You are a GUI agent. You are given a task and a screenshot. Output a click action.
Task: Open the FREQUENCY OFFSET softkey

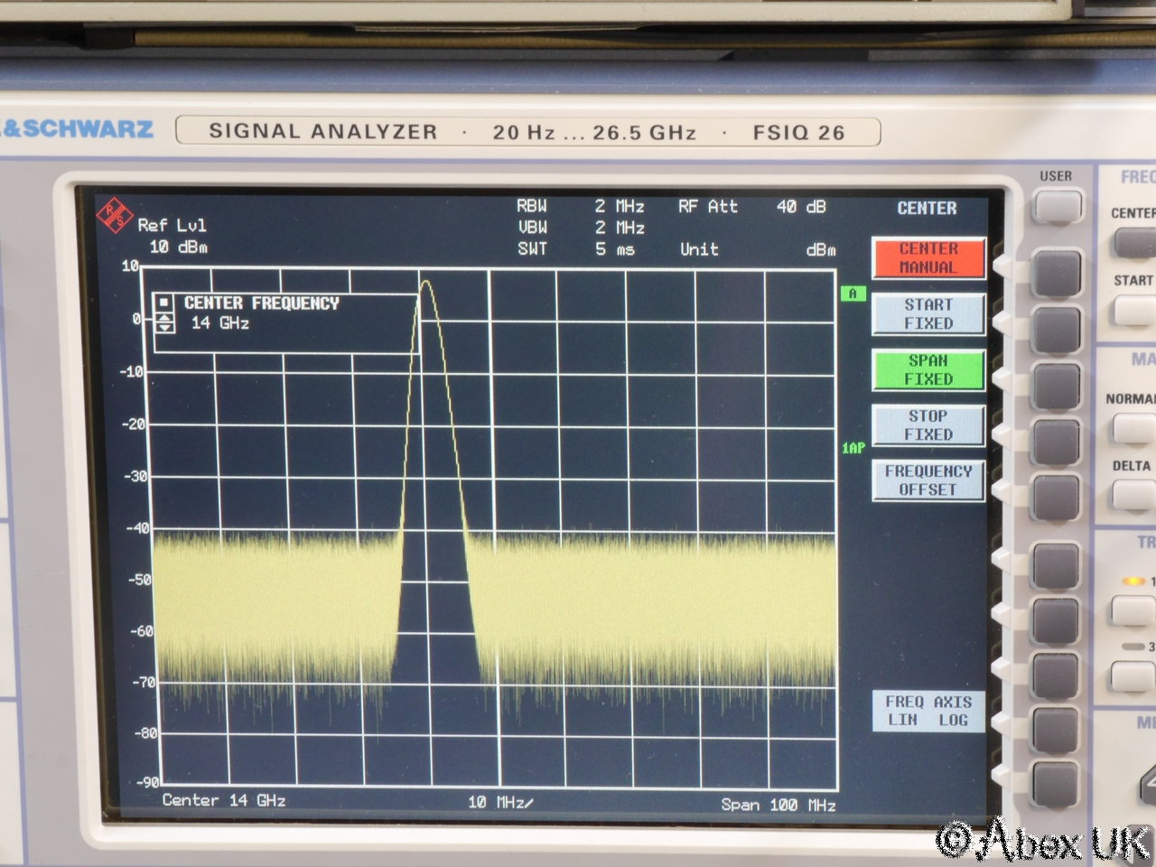click(928, 480)
